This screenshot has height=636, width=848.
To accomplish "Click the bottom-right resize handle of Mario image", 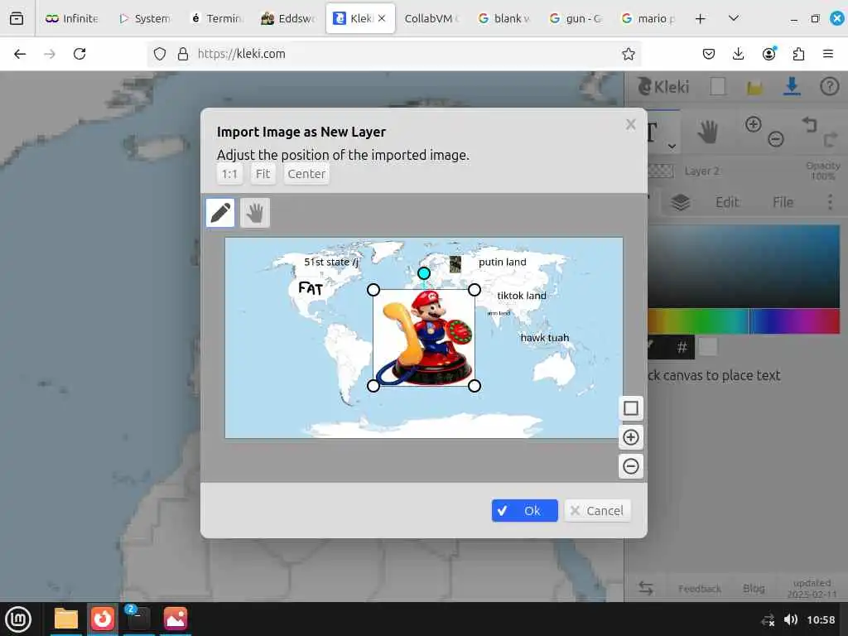I will [475, 386].
